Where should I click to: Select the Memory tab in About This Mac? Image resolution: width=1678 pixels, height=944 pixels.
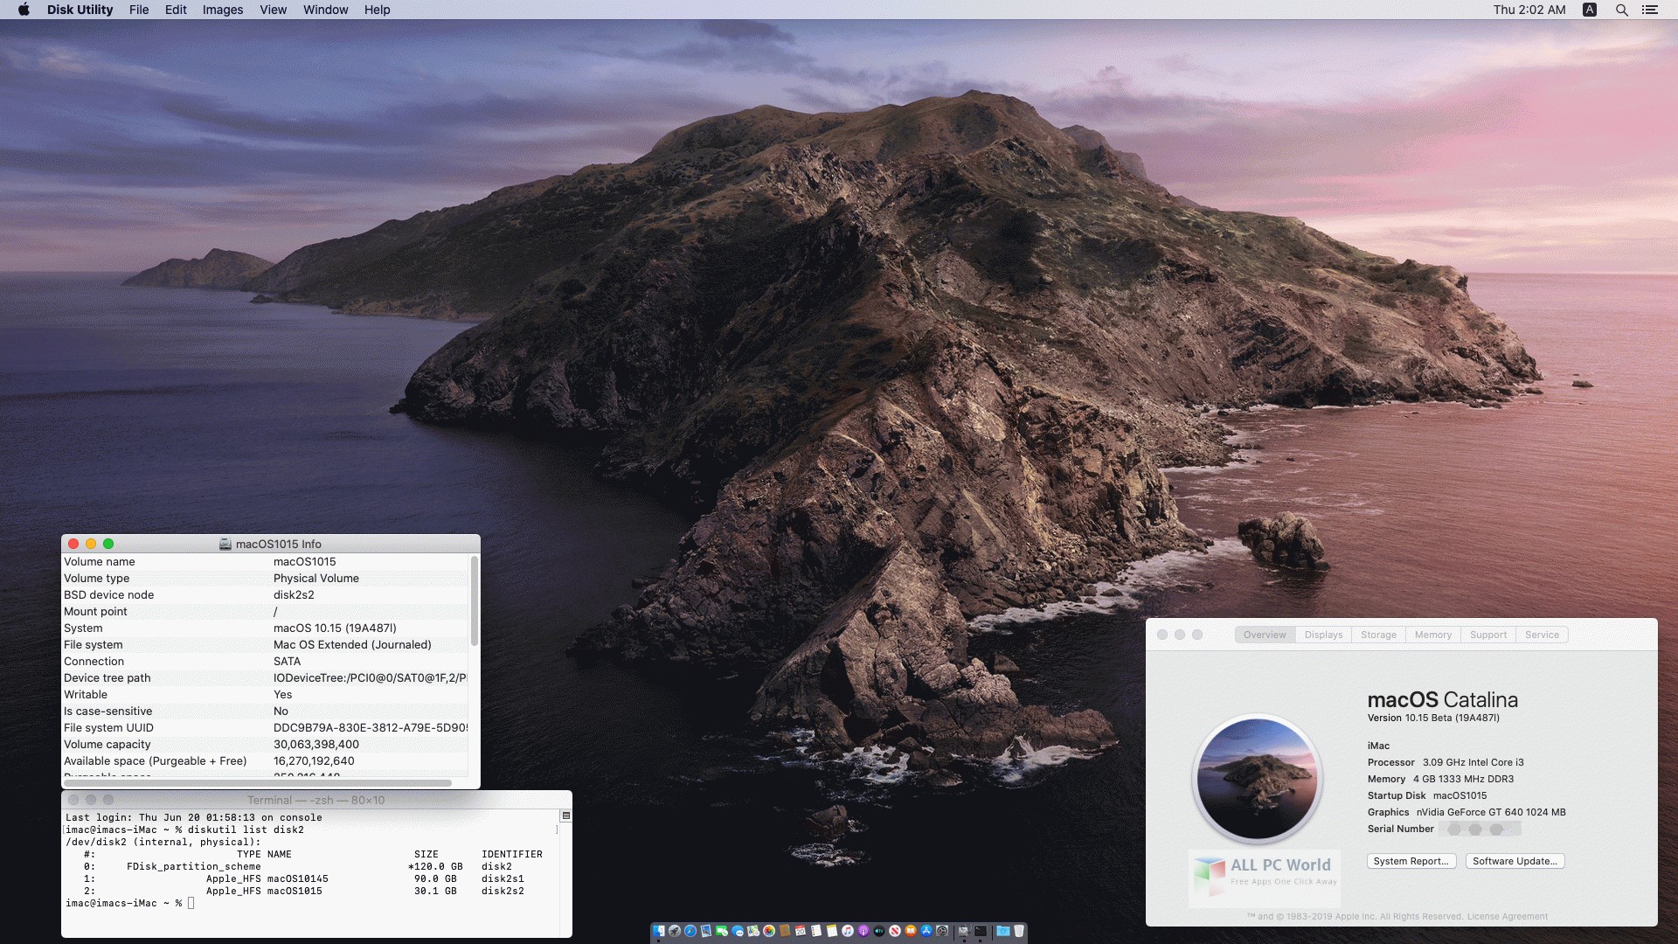click(x=1432, y=634)
